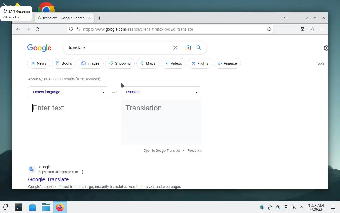Open the search Tools option
The height and width of the screenshot is (213, 340).
320,63
